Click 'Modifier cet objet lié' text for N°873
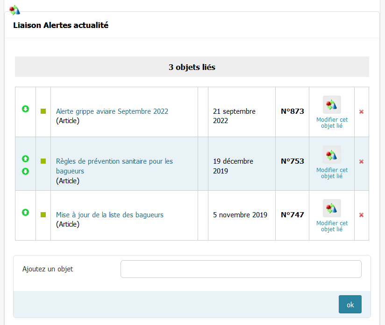Image resolution: width=385 pixels, height=325 pixels. point(332,123)
